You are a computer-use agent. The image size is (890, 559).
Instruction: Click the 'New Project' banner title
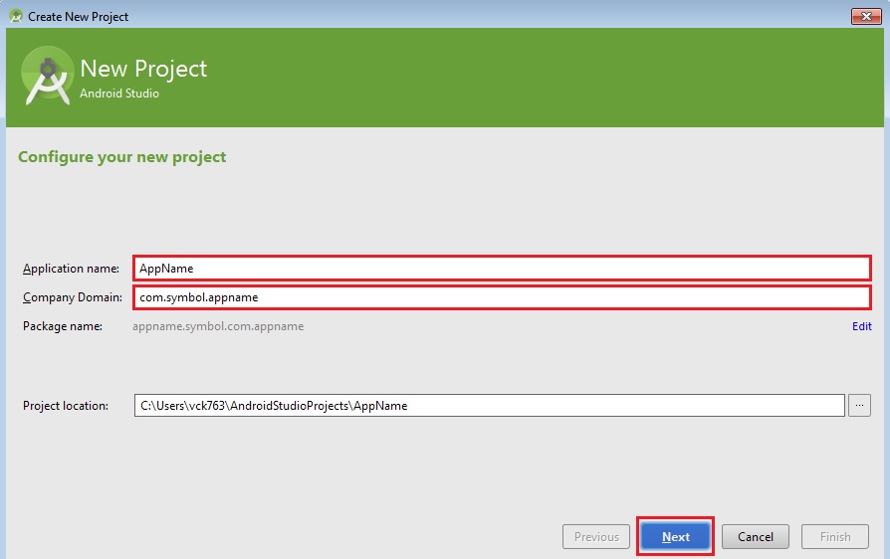click(x=143, y=69)
